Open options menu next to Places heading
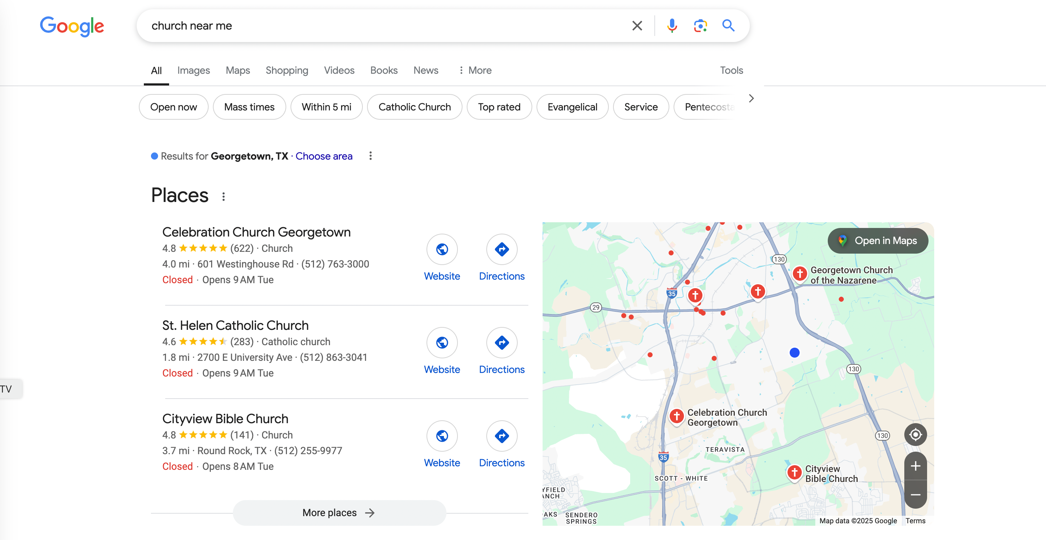 click(223, 197)
